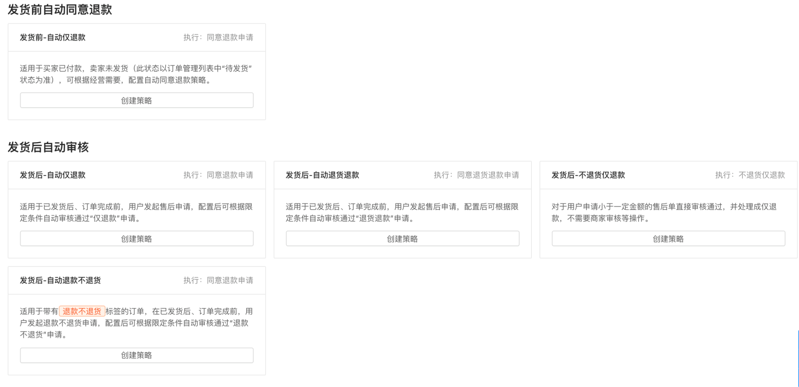This screenshot has height=387, width=799.
Task: Click the 发货后-自动仅退款 card title
Action: click(x=52, y=175)
